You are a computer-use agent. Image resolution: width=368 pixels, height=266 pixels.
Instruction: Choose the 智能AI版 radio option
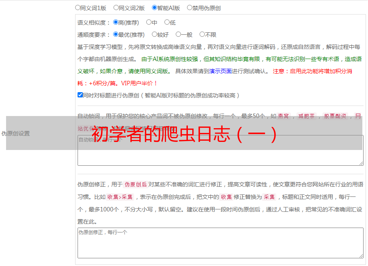154,8
